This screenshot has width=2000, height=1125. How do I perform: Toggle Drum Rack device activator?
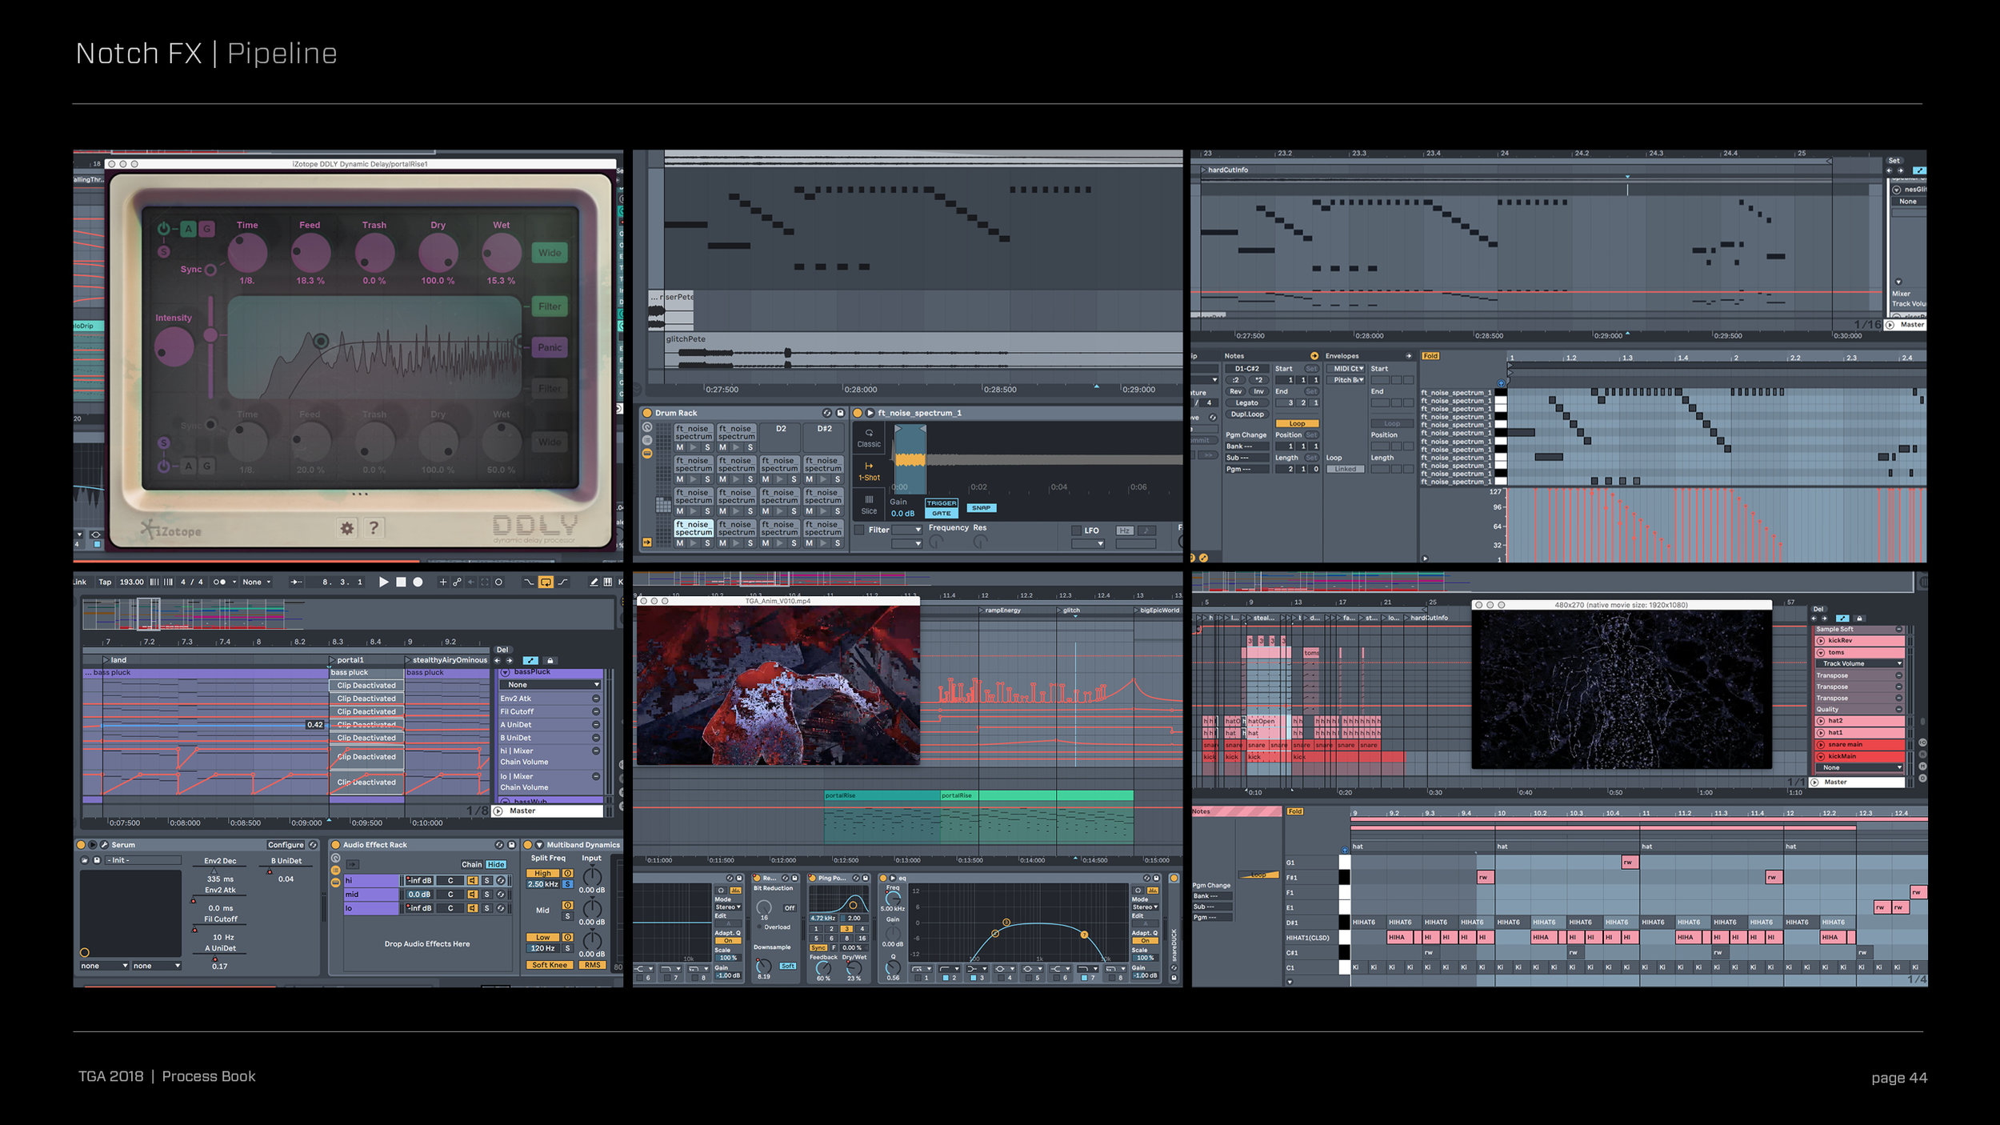click(x=647, y=413)
